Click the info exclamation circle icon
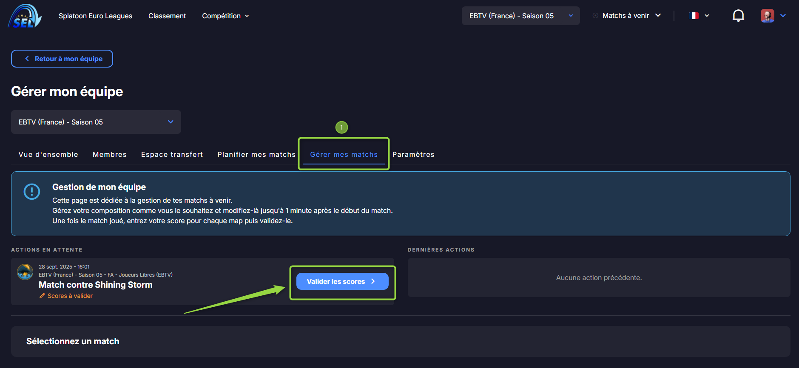 point(32,192)
